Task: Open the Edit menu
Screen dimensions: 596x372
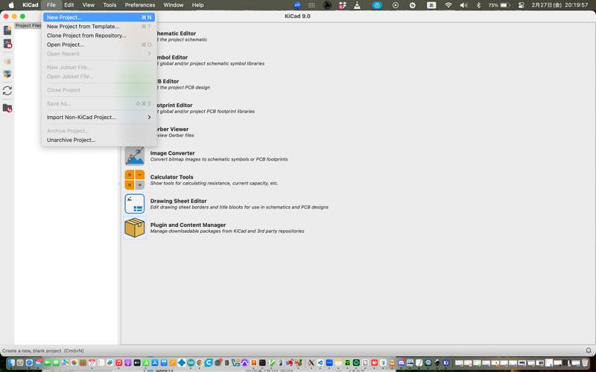Action: click(69, 5)
